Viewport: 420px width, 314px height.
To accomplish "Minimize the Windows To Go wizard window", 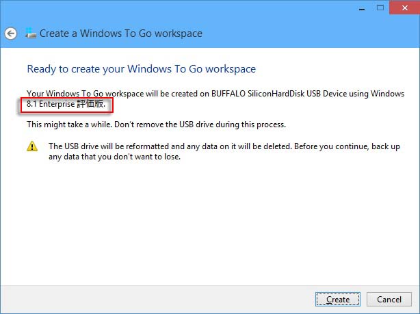I will tap(362, 8).
